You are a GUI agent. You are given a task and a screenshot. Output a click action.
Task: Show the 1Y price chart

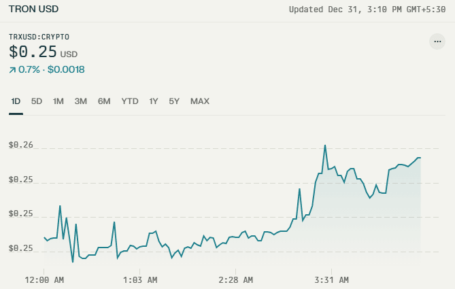[154, 101]
